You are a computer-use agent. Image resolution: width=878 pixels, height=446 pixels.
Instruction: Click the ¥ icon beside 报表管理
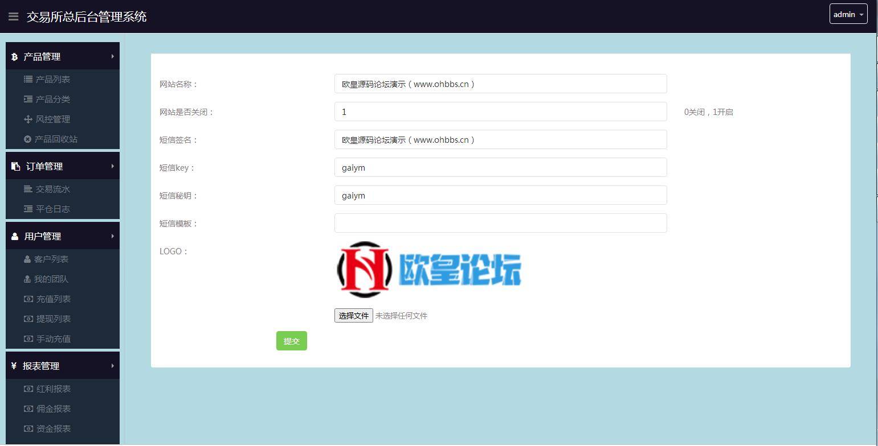[x=13, y=366]
